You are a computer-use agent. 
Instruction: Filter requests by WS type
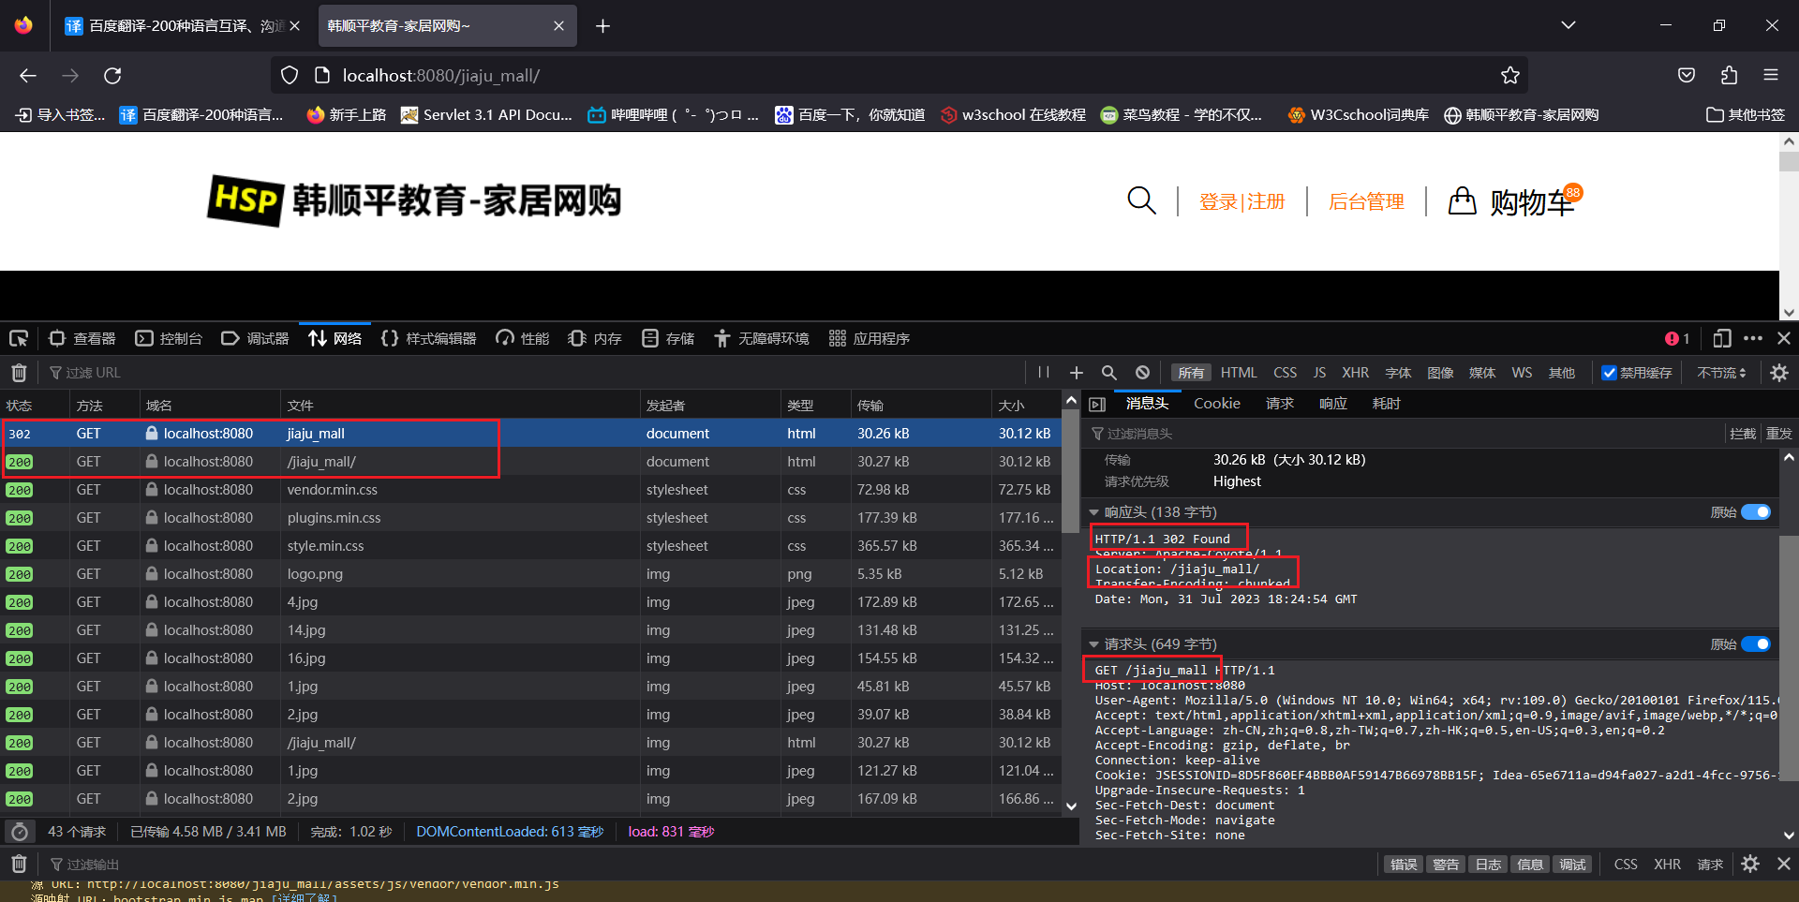click(1522, 373)
